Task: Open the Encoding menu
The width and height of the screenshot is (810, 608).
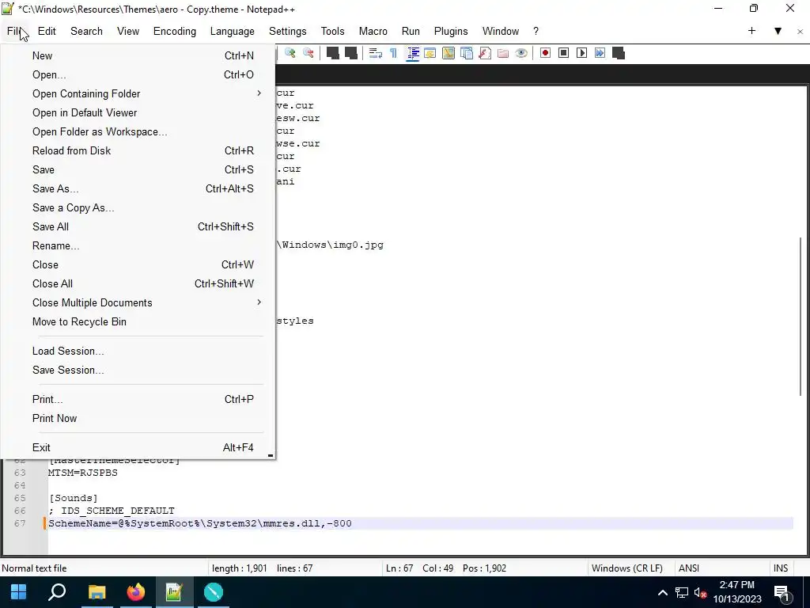Action: tap(175, 31)
